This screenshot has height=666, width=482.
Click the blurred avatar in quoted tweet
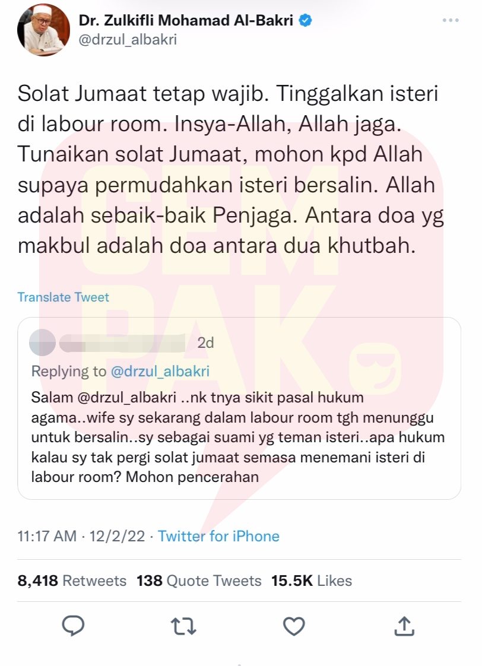(43, 342)
